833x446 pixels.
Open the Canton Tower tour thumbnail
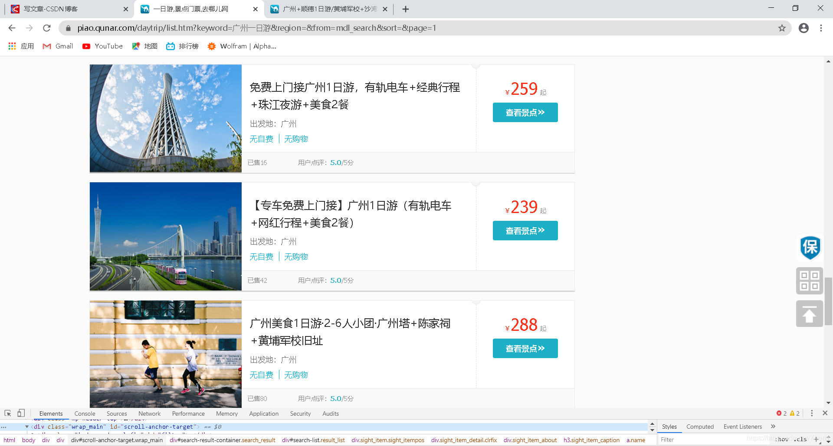[166, 119]
